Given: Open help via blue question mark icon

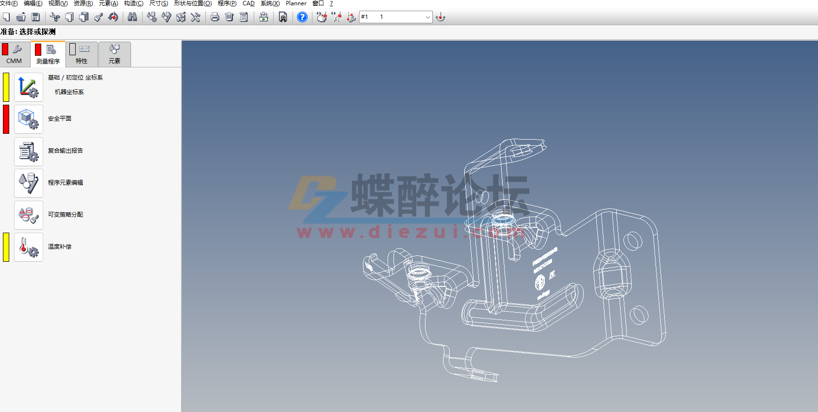Looking at the screenshot, I should [x=302, y=17].
